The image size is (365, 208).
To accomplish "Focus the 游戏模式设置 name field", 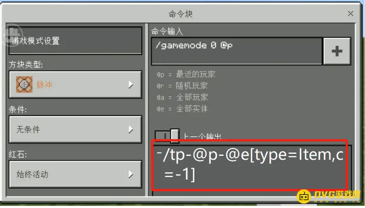I will [x=75, y=41].
